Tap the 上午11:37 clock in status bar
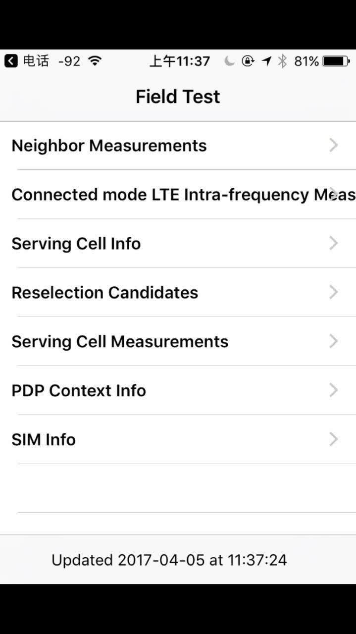 (x=180, y=61)
